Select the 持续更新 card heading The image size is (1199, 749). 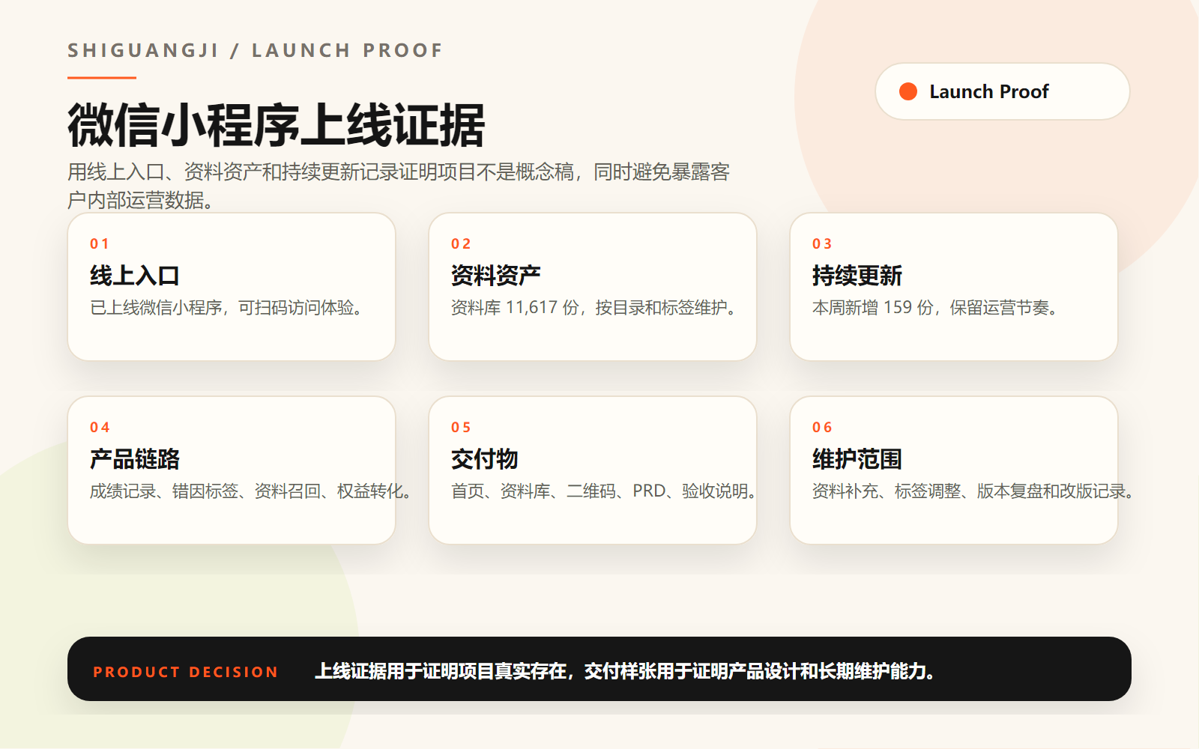857,275
